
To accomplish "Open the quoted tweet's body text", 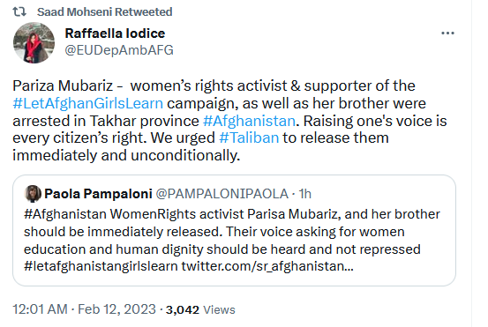I will 232,240.
